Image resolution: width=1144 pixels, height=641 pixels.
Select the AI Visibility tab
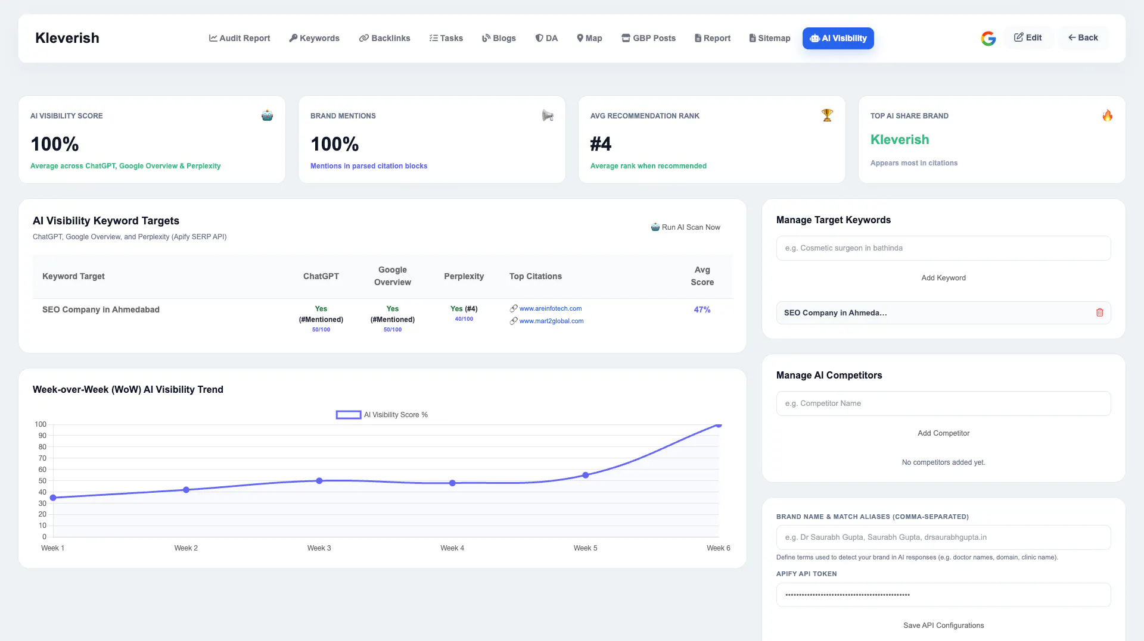coord(838,38)
